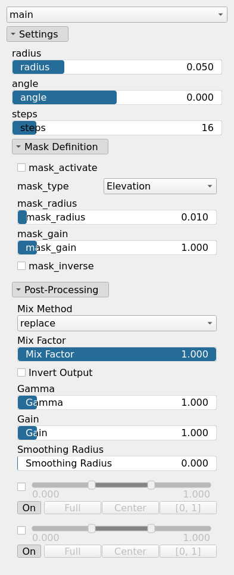Check the Invert Output option
The height and width of the screenshot is (575, 234).
[x=21, y=372]
